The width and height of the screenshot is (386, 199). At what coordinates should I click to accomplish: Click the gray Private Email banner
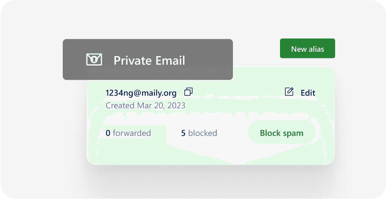click(148, 59)
